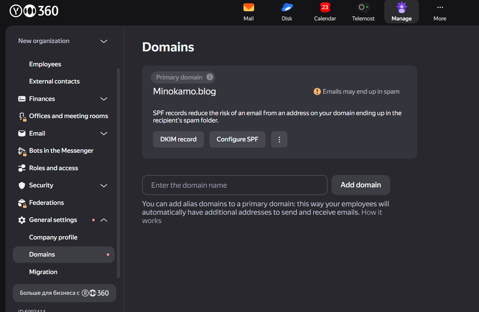Expand the New organization dropdown
This screenshot has height=312, width=479.
click(104, 41)
